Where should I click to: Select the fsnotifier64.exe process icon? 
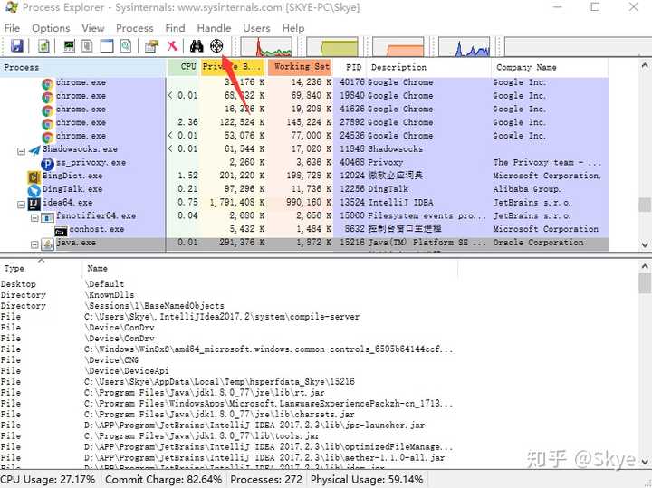pos(47,217)
